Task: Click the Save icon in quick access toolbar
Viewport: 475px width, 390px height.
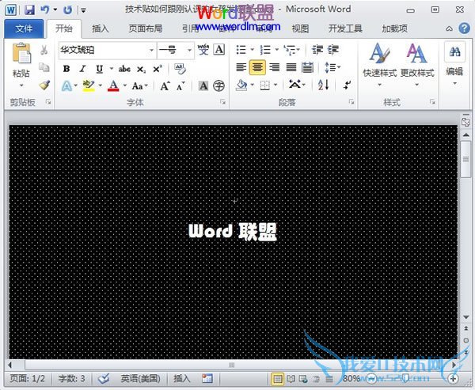Action: 30,10
